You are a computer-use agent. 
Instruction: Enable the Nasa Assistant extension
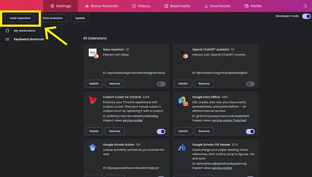pyautogui.click(x=161, y=84)
